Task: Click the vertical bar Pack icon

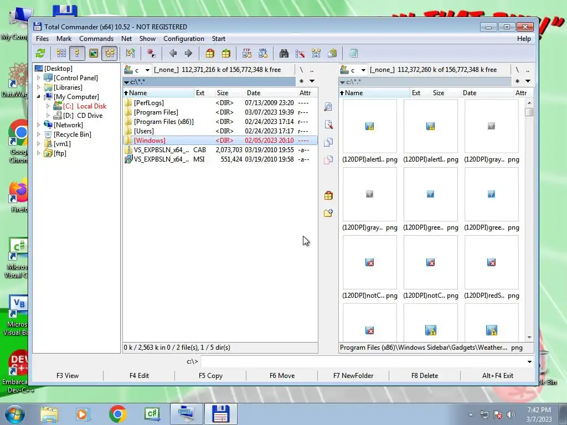Action: tap(328, 195)
